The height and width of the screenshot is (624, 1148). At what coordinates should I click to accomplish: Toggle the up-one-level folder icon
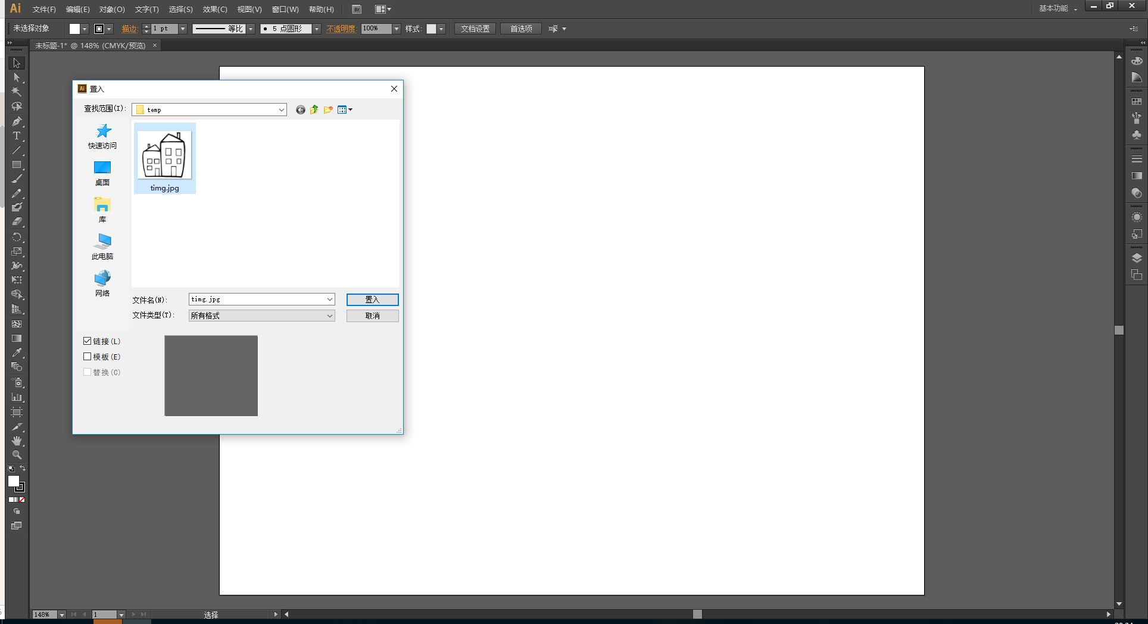[314, 110]
